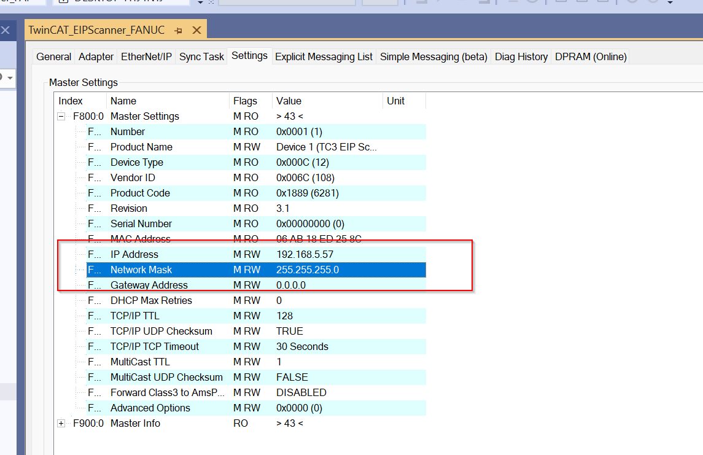
Task: Close the left side panel
Action: click(6, 31)
